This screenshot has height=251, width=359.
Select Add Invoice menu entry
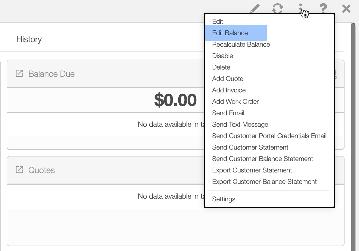point(229,90)
